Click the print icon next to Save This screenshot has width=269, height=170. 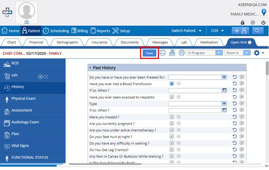[x=163, y=53]
